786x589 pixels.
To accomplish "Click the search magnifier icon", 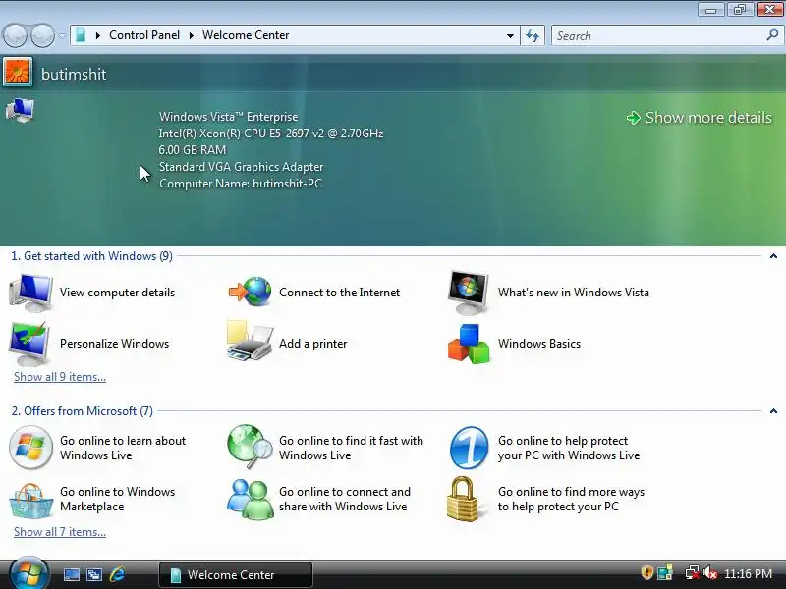I will (772, 35).
